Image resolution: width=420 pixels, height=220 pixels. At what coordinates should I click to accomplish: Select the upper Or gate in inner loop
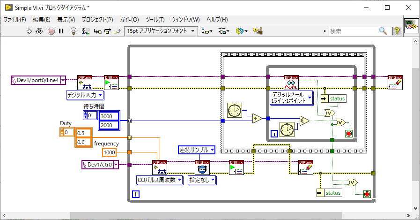coord(330,113)
